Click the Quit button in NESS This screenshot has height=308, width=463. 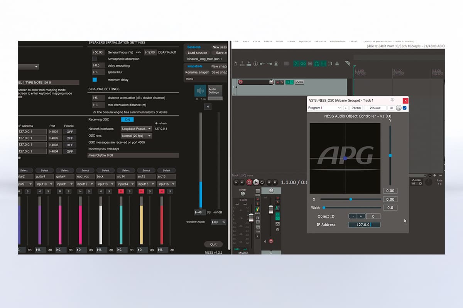coord(213,244)
